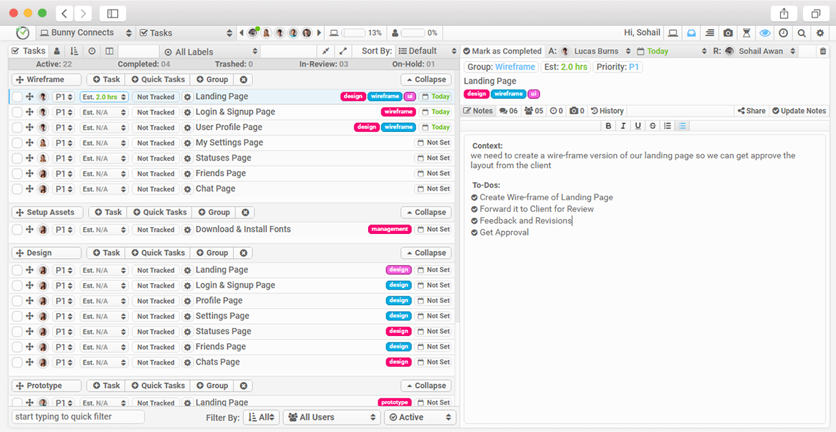The height and width of the screenshot is (432, 836).
Task: Open the settings gear in top-right toolbar
Action: click(821, 33)
